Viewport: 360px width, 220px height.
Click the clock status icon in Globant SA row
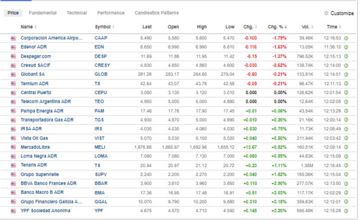pyautogui.click(x=346, y=74)
